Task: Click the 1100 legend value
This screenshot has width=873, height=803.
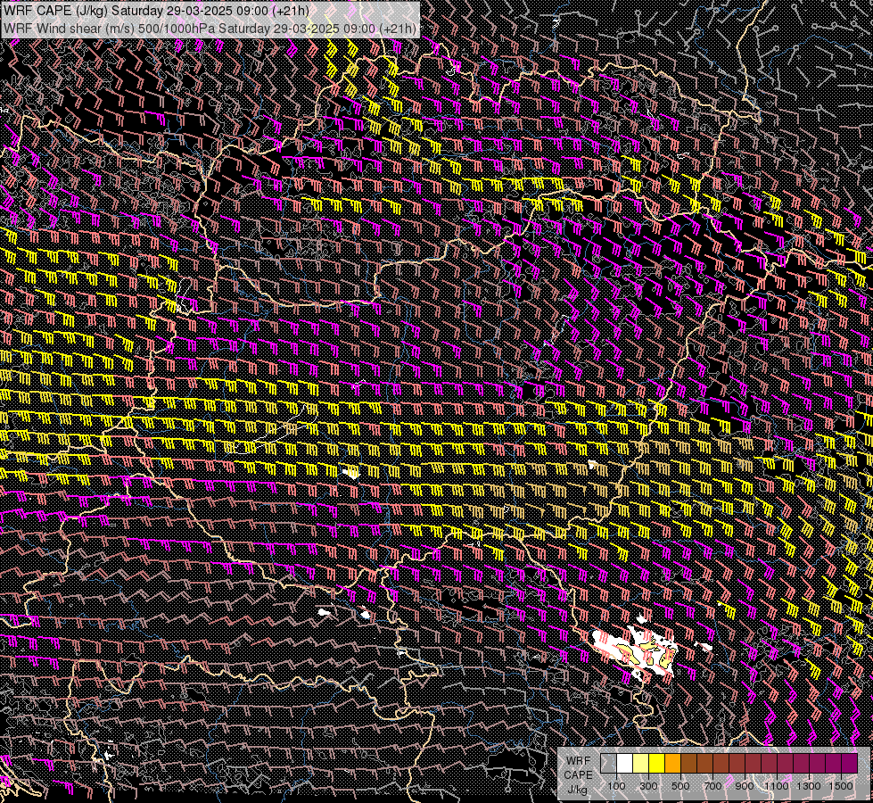Action: pyautogui.click(x=777, y=786)
